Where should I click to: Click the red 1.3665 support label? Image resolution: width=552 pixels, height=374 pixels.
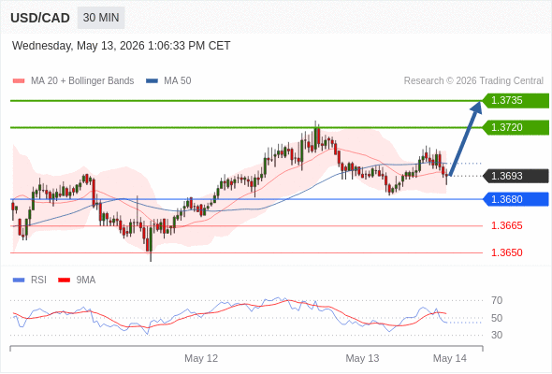[506, 226]
